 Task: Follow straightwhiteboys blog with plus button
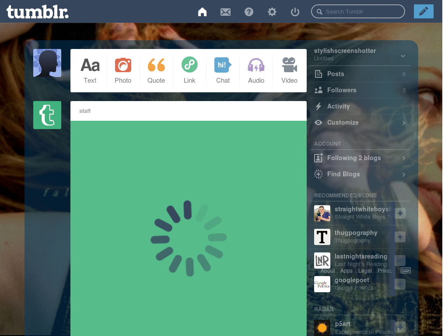[x=400, y=213]
